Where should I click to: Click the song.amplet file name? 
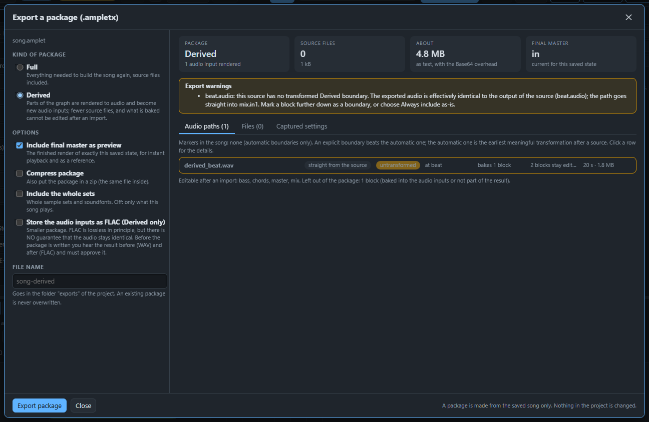29,40
